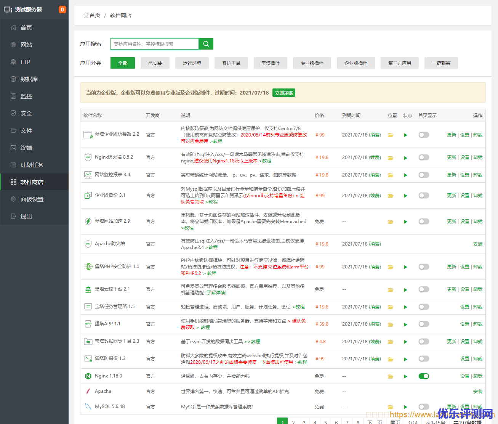The height and width of the screenshot is (424, 498).
Task: Toggle homepage display for 堡塔PHP安全防护
Action: [424, 267]
